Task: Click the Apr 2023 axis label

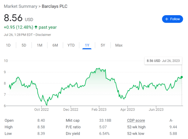Action: point(127,110)
